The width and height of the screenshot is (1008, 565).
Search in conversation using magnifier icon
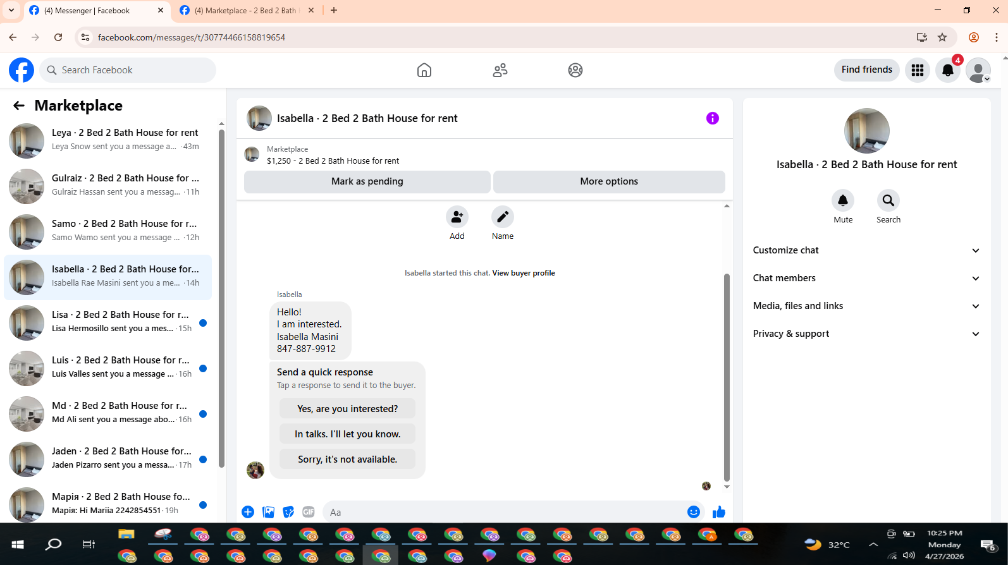tap(888, 200)
